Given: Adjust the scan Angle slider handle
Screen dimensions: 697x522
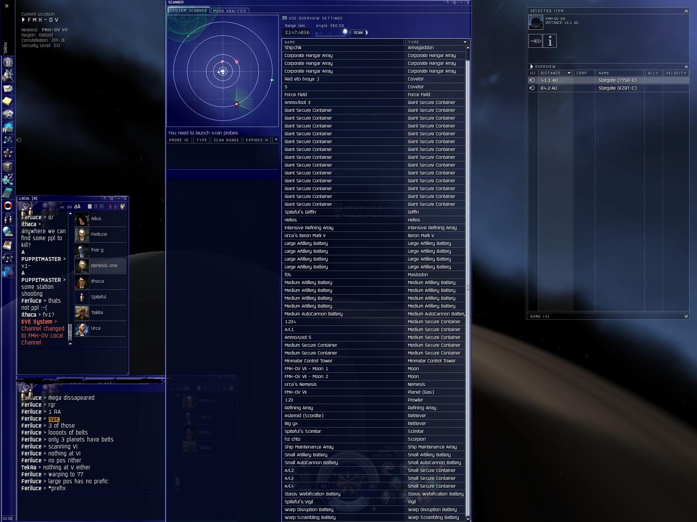Looking at the screenshot, I should 345,32.
